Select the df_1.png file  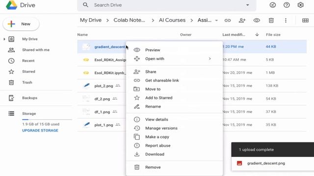click(x=102, y=112)
